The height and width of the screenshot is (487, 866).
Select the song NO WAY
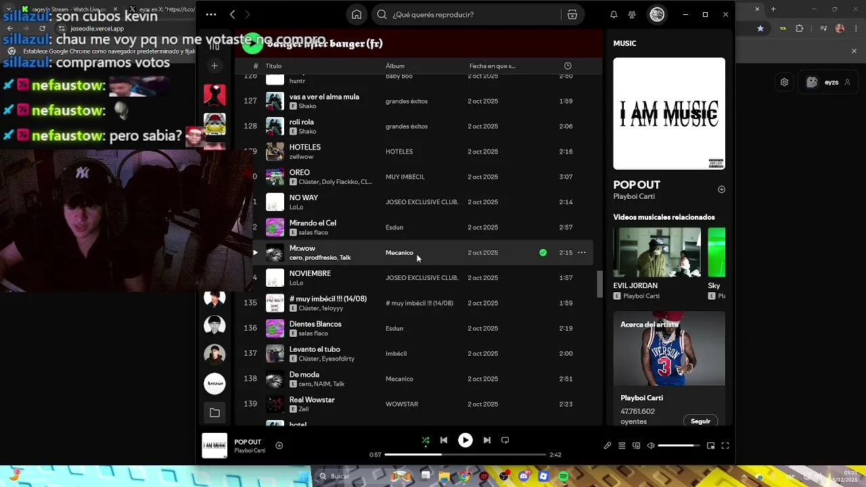coord(304,198)
